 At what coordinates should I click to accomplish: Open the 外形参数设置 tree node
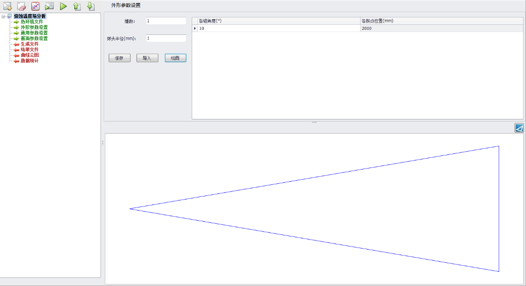(34, 27)
